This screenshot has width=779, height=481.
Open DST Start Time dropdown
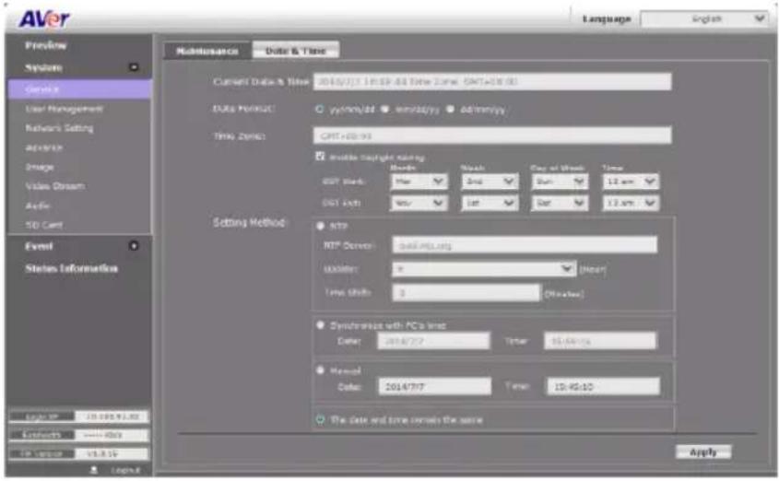point(631,182)
